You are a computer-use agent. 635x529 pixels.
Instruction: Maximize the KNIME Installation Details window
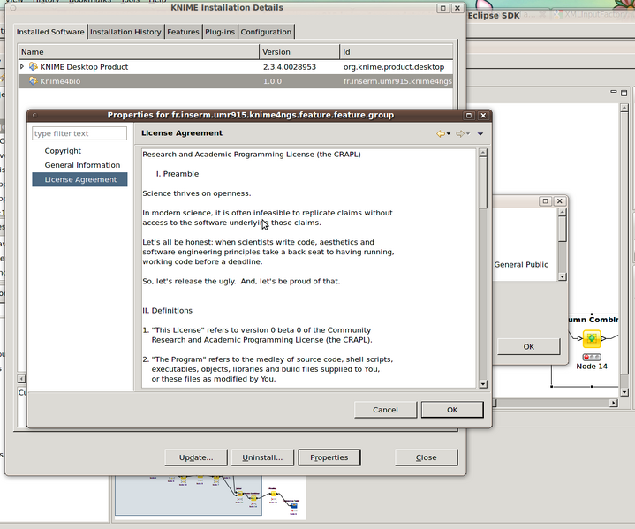[x=443, y=8]
